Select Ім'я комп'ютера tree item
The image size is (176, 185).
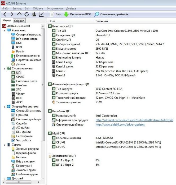click(x=24, y=39)
